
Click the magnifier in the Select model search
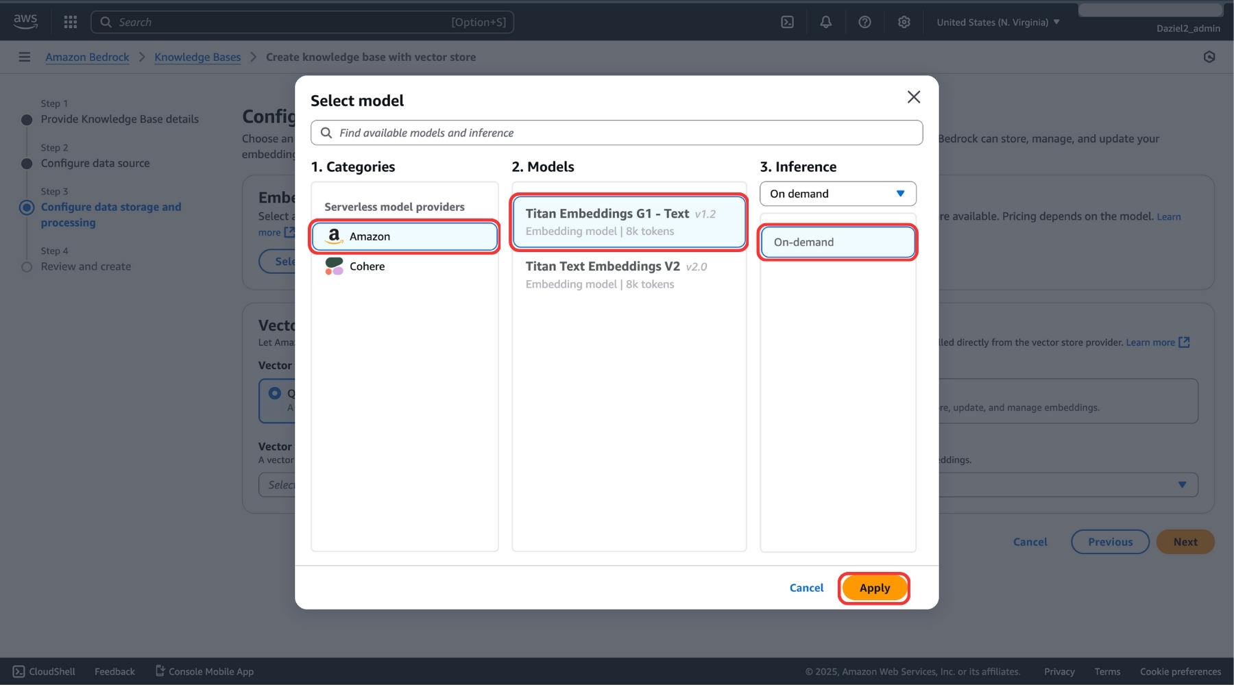pos(326,132)
